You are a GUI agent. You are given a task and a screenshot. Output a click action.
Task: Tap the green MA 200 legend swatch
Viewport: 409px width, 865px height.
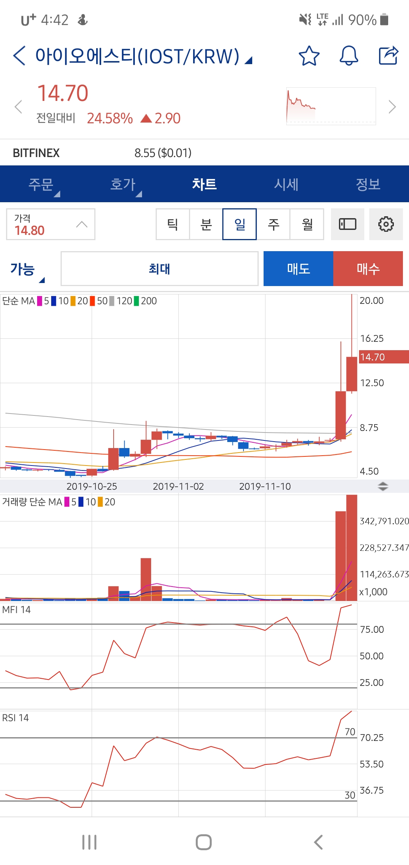pos(136,301)
